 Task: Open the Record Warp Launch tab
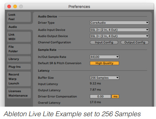point(19,79)
